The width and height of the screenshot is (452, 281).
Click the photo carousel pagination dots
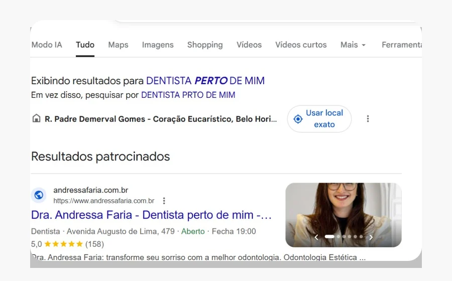tap(344, 237)
